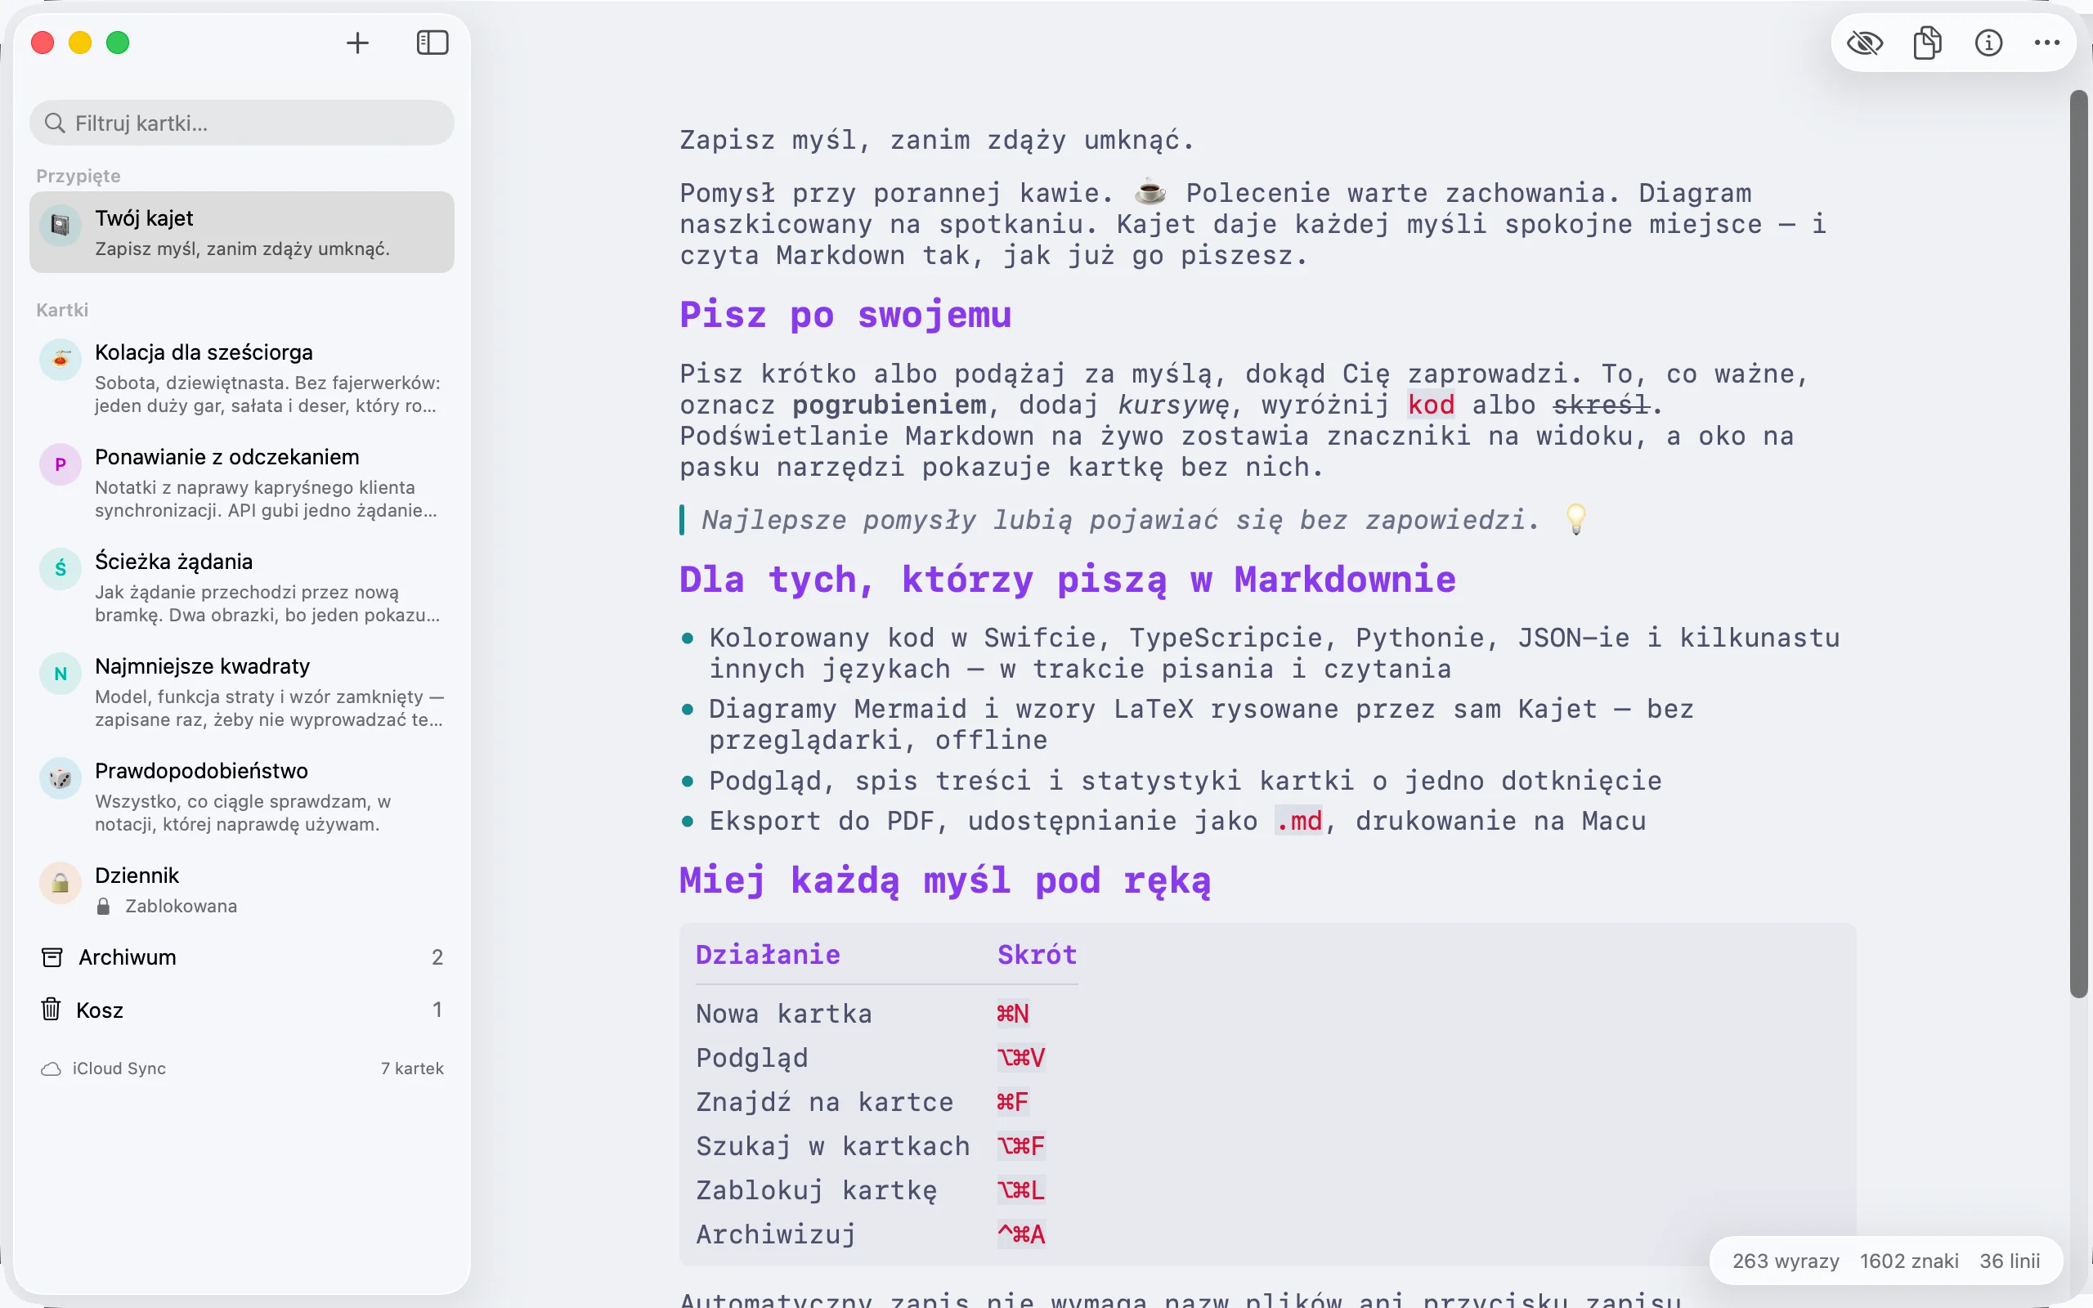This screenshot has height=1308, width=2093.
Task: Open the Archiwum folder
Action: coord(242,956)
